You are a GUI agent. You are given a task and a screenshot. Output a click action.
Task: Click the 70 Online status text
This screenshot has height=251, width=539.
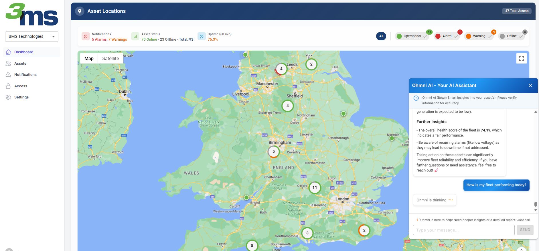(149, 39)
